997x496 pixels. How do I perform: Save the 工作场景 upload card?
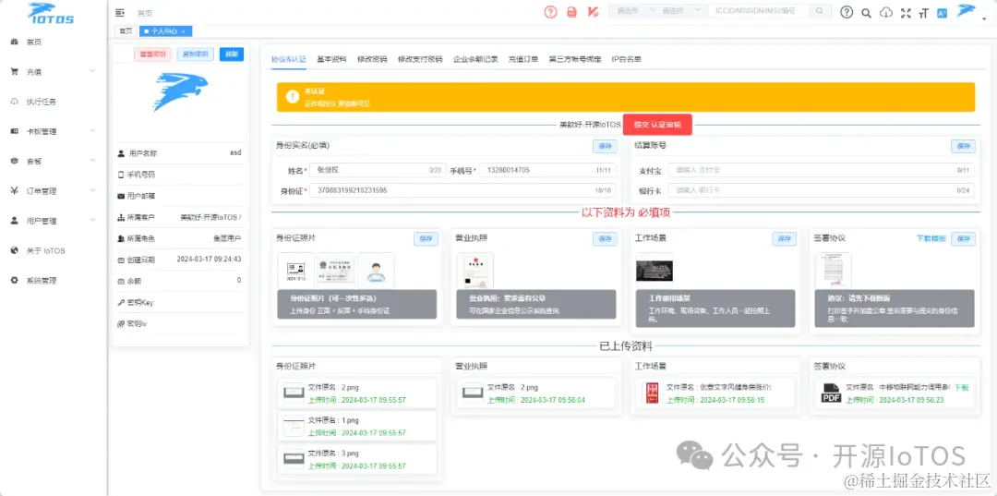click(784, 238)
